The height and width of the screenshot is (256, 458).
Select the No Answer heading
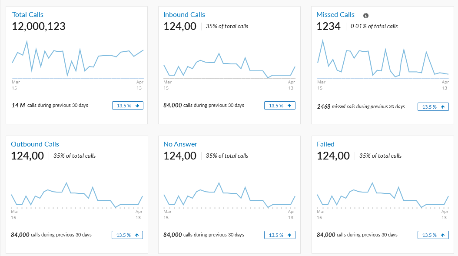pyautogui.click(x=180, y=144)
